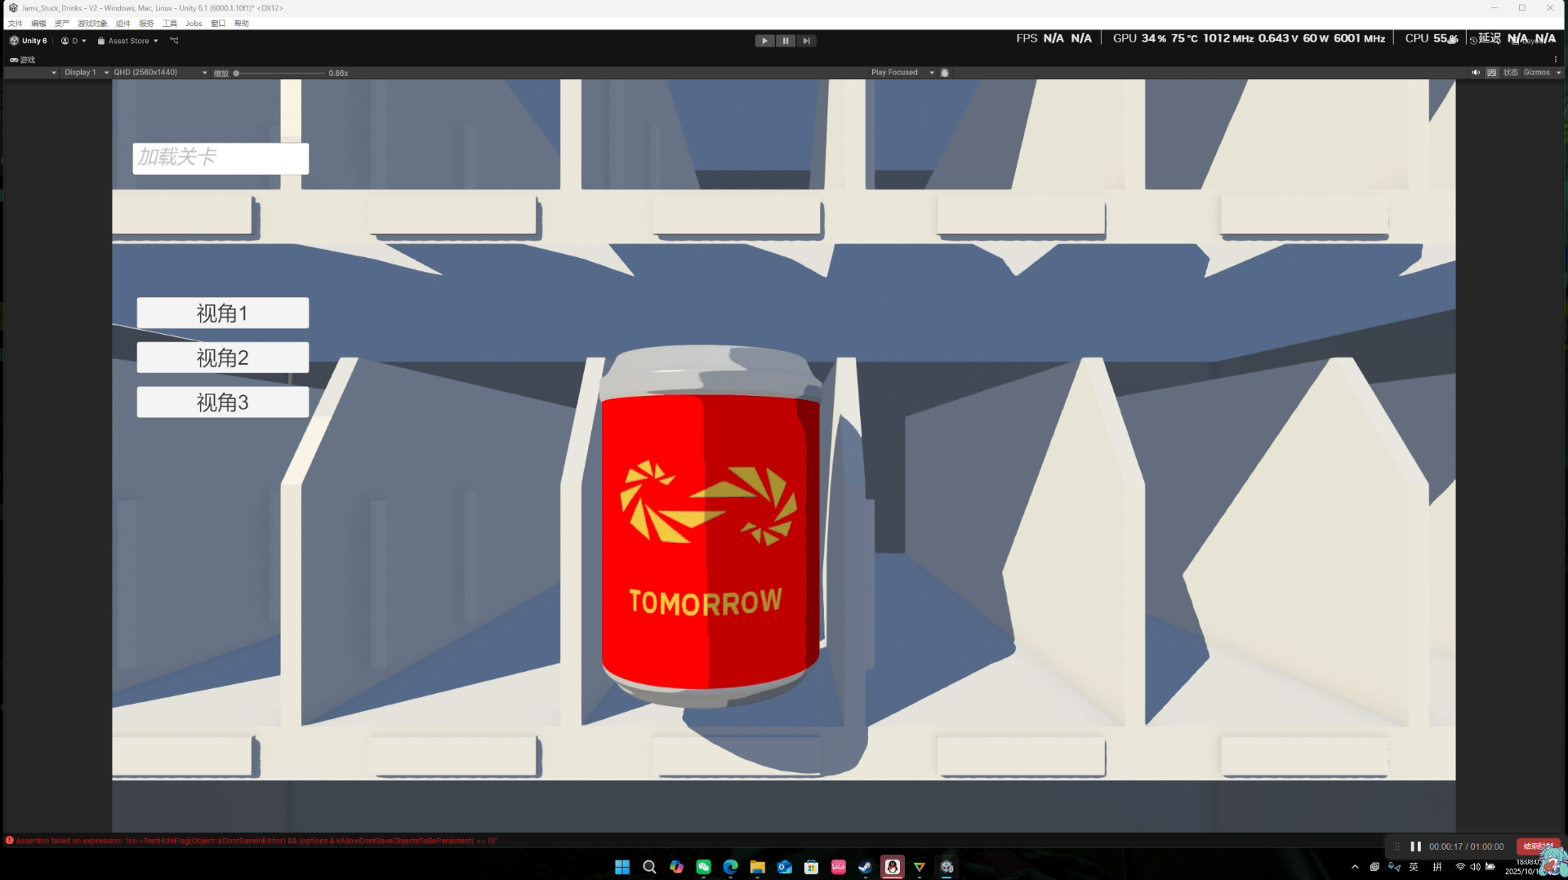The width and height of the screenshot is (1568, 880).
Task: Open the version control branch icon
Action: (174, 41)
